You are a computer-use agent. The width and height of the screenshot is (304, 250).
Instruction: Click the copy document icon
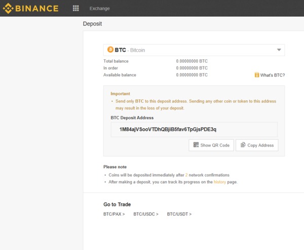pos(243,145)
